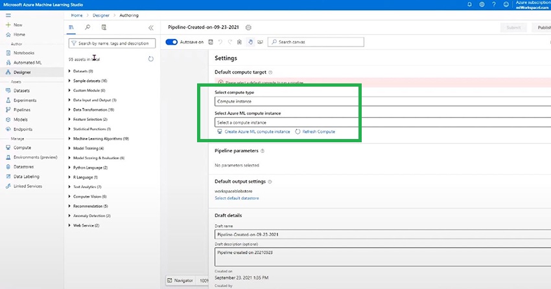Open the help question mark

pos(494,5)
